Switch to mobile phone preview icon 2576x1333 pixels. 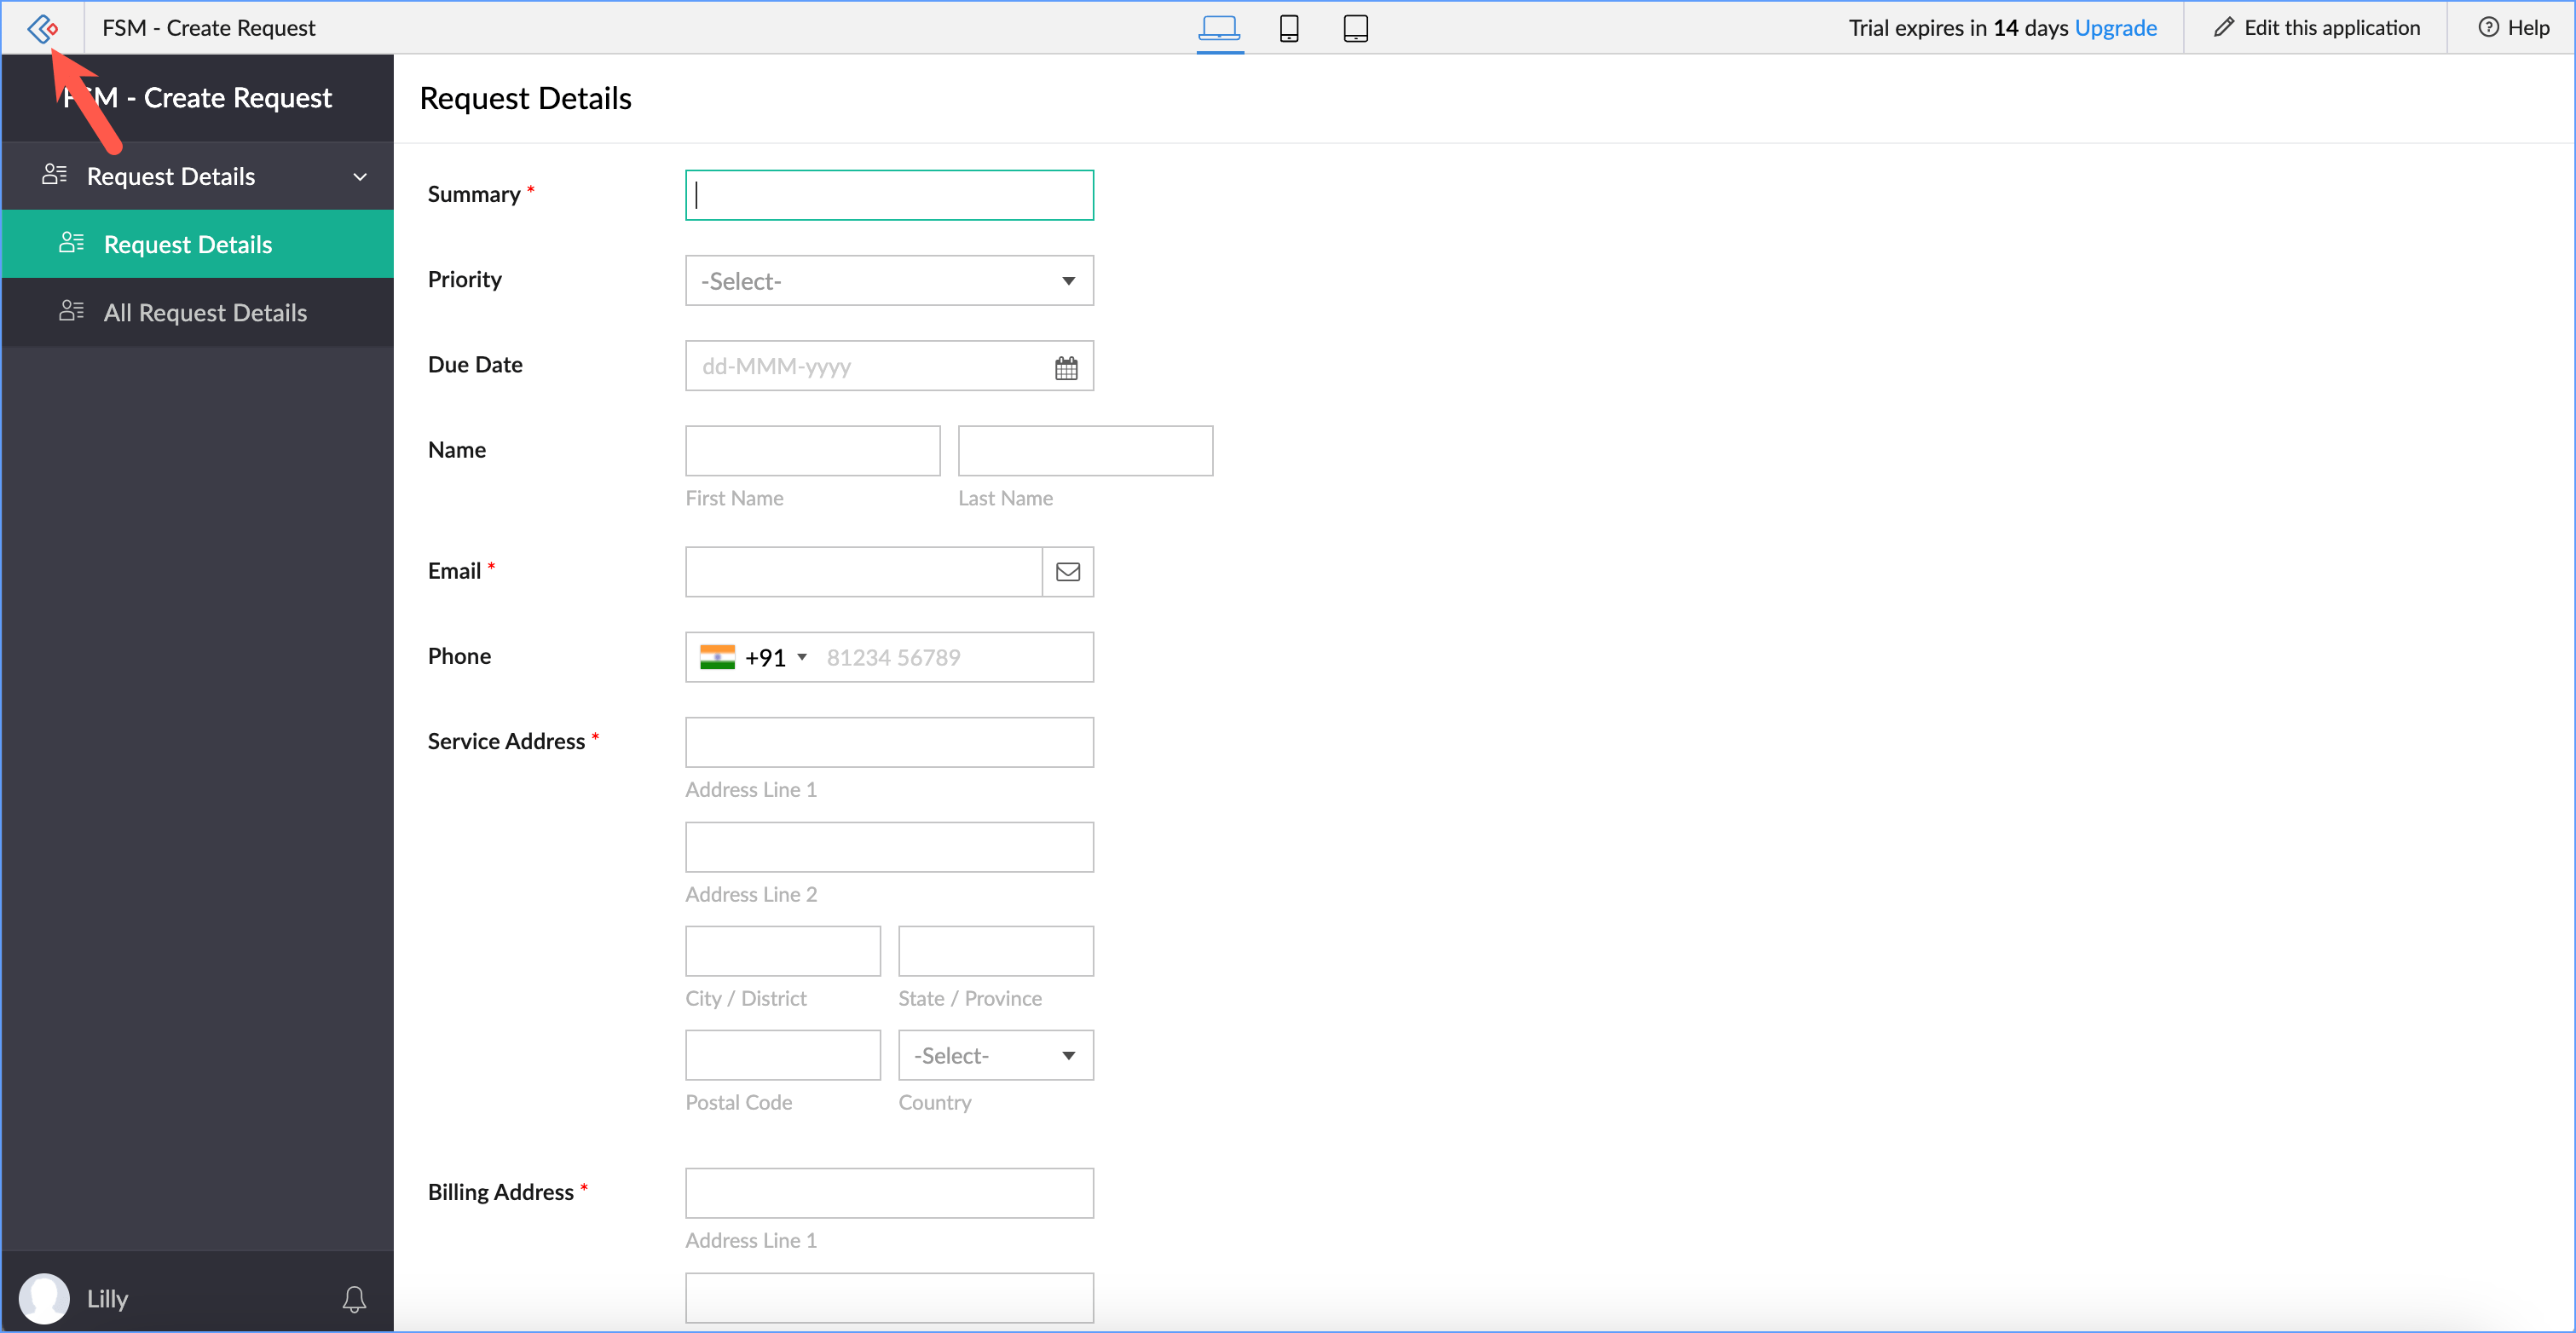point(1289,28)
